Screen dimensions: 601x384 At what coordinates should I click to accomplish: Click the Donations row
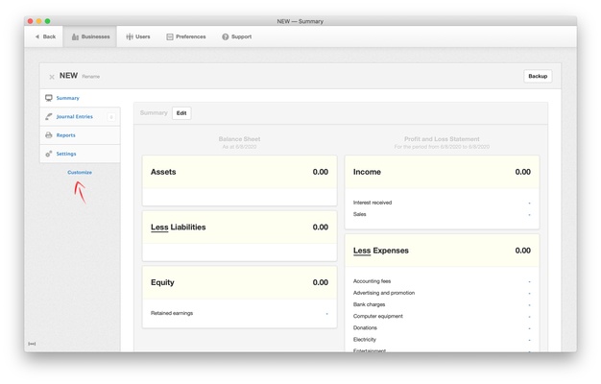tap(442, 328)
